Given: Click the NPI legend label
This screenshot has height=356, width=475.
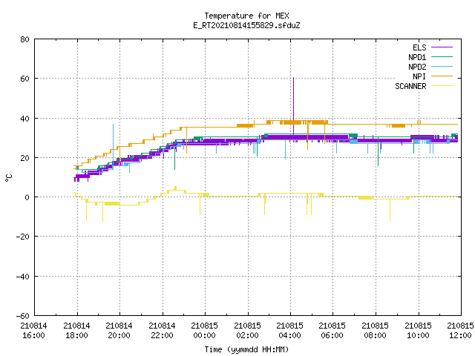Looking at the screenshot, I should click(419, 76).
